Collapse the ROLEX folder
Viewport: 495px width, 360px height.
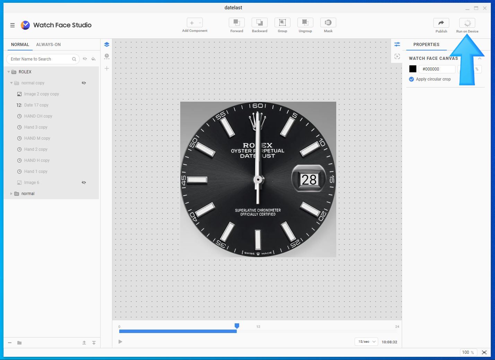pyautogui.click(x=9, y=72)
